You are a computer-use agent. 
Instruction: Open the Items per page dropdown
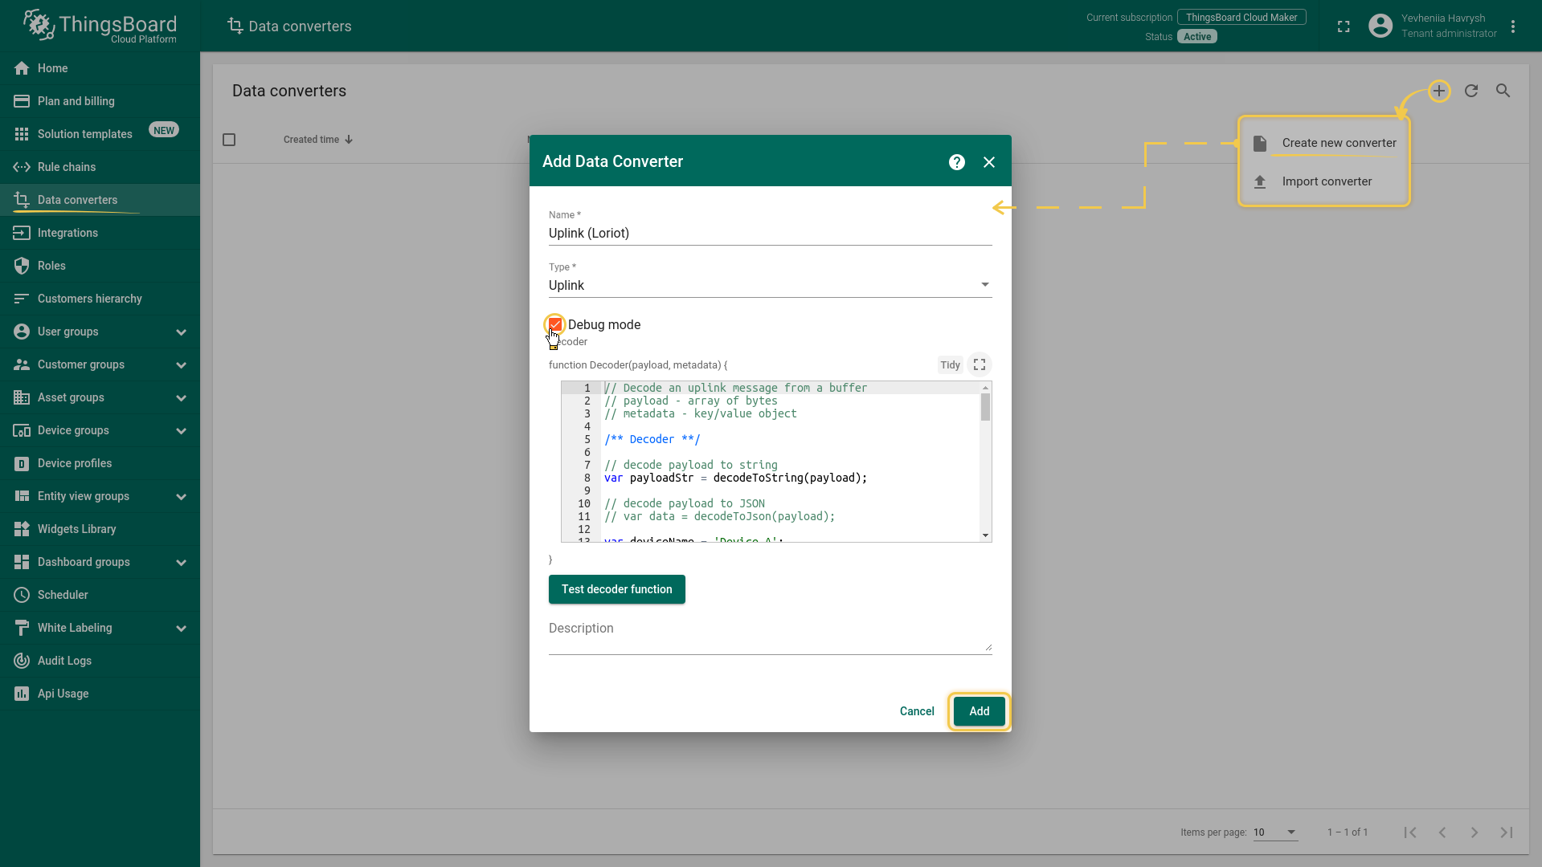pos(1274,832)
